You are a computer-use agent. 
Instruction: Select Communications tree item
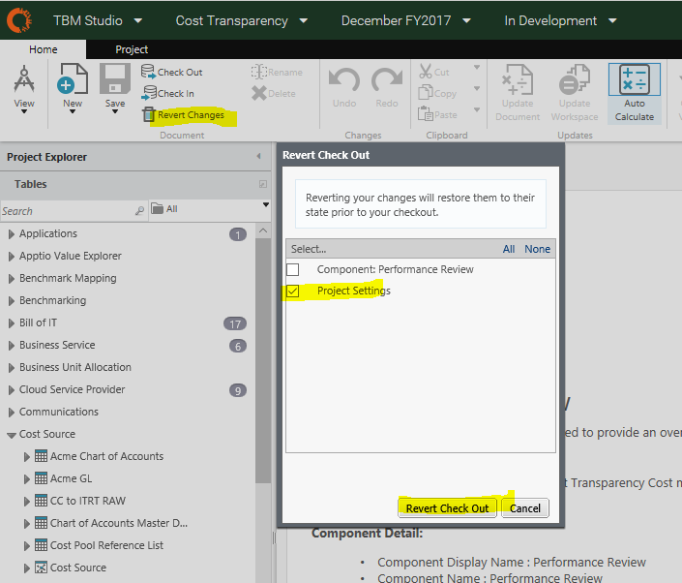[x=59, y=412]
